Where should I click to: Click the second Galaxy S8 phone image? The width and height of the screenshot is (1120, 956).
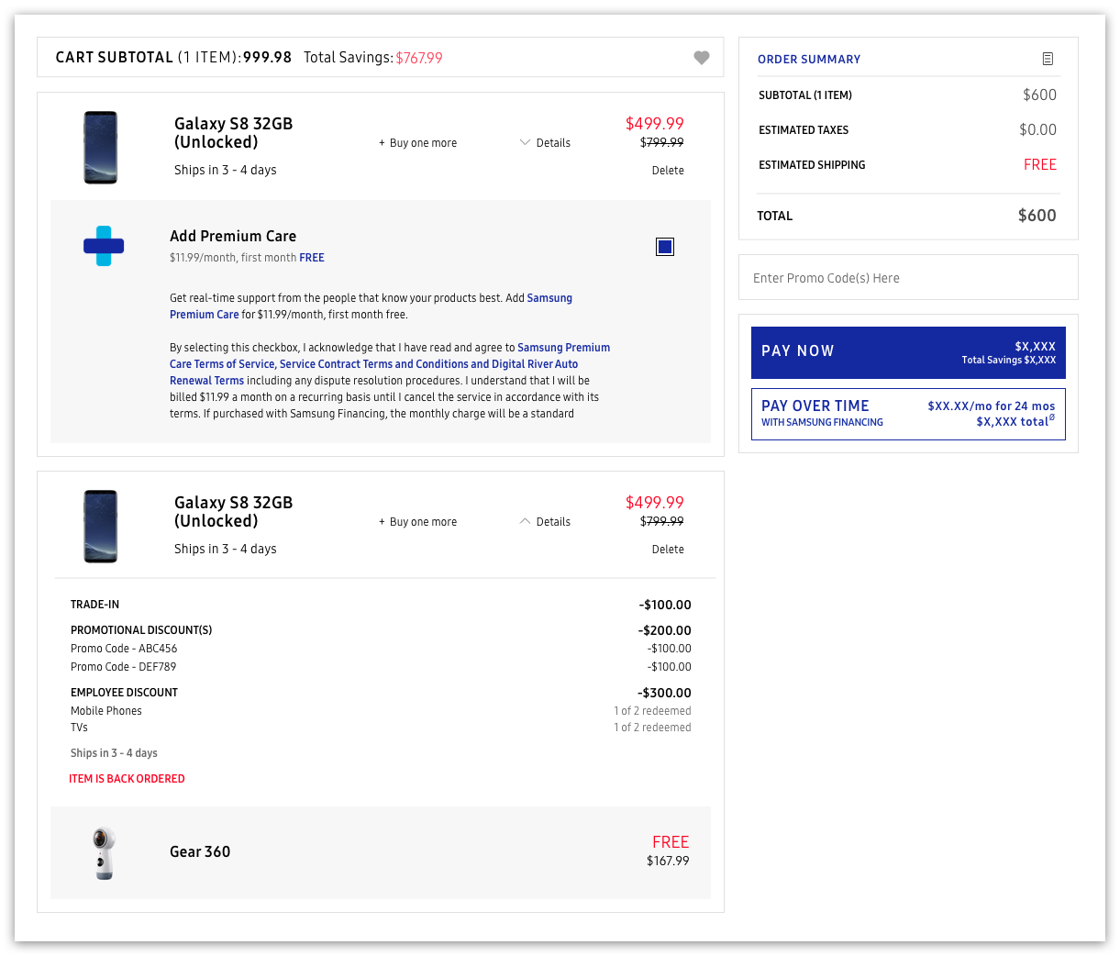(x=101, y=527)
